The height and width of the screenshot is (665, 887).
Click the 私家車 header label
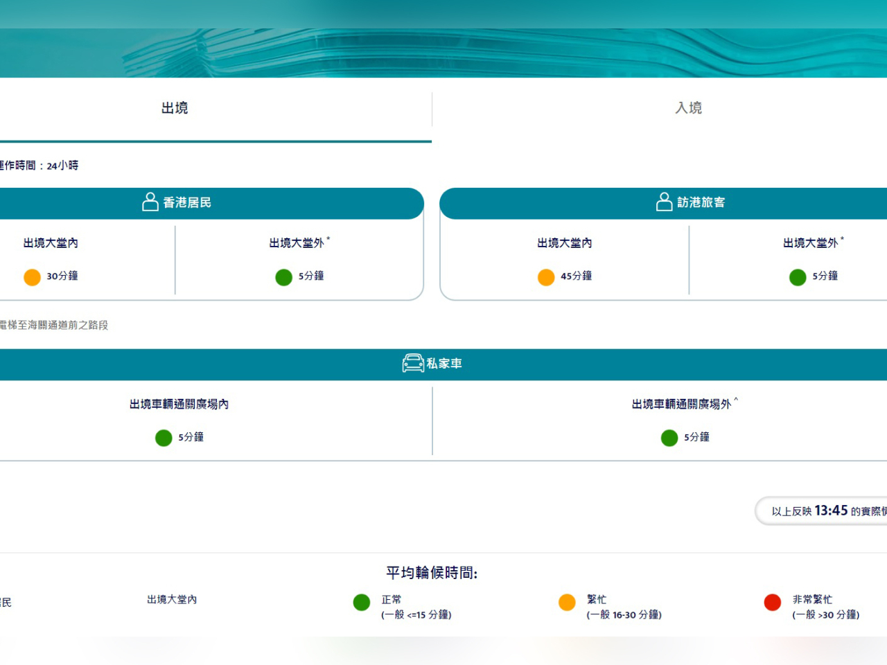pos(444,364)
